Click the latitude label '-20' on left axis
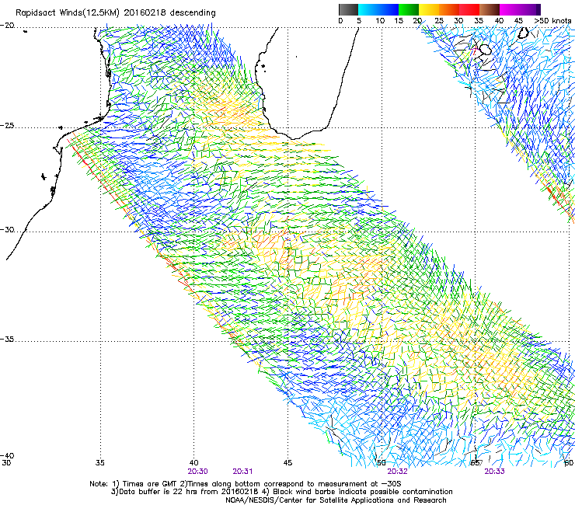This screenshot has width=575, height=505. pos(7,26)
